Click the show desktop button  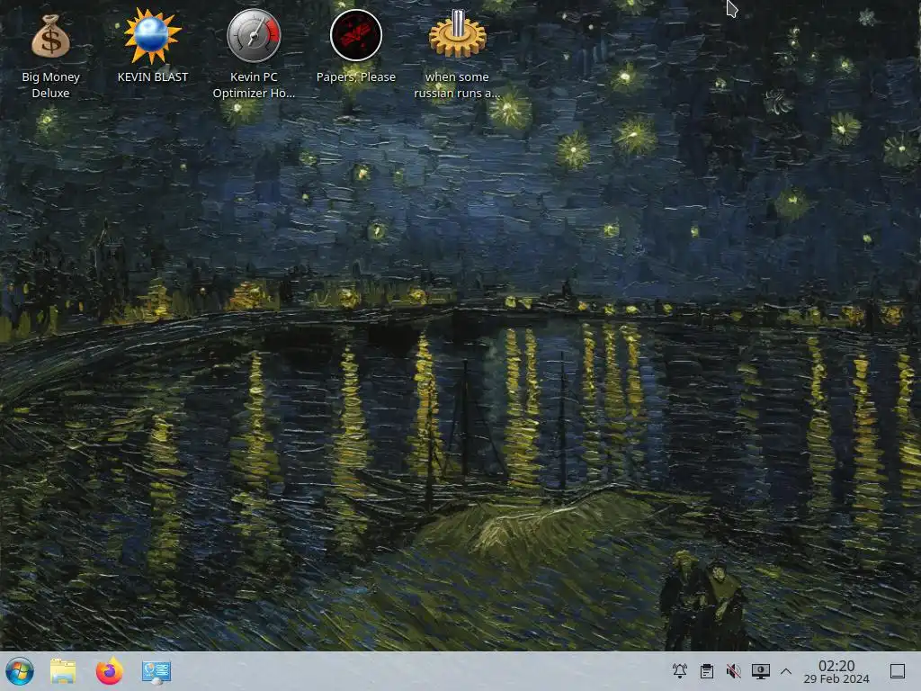pos(898,671)
